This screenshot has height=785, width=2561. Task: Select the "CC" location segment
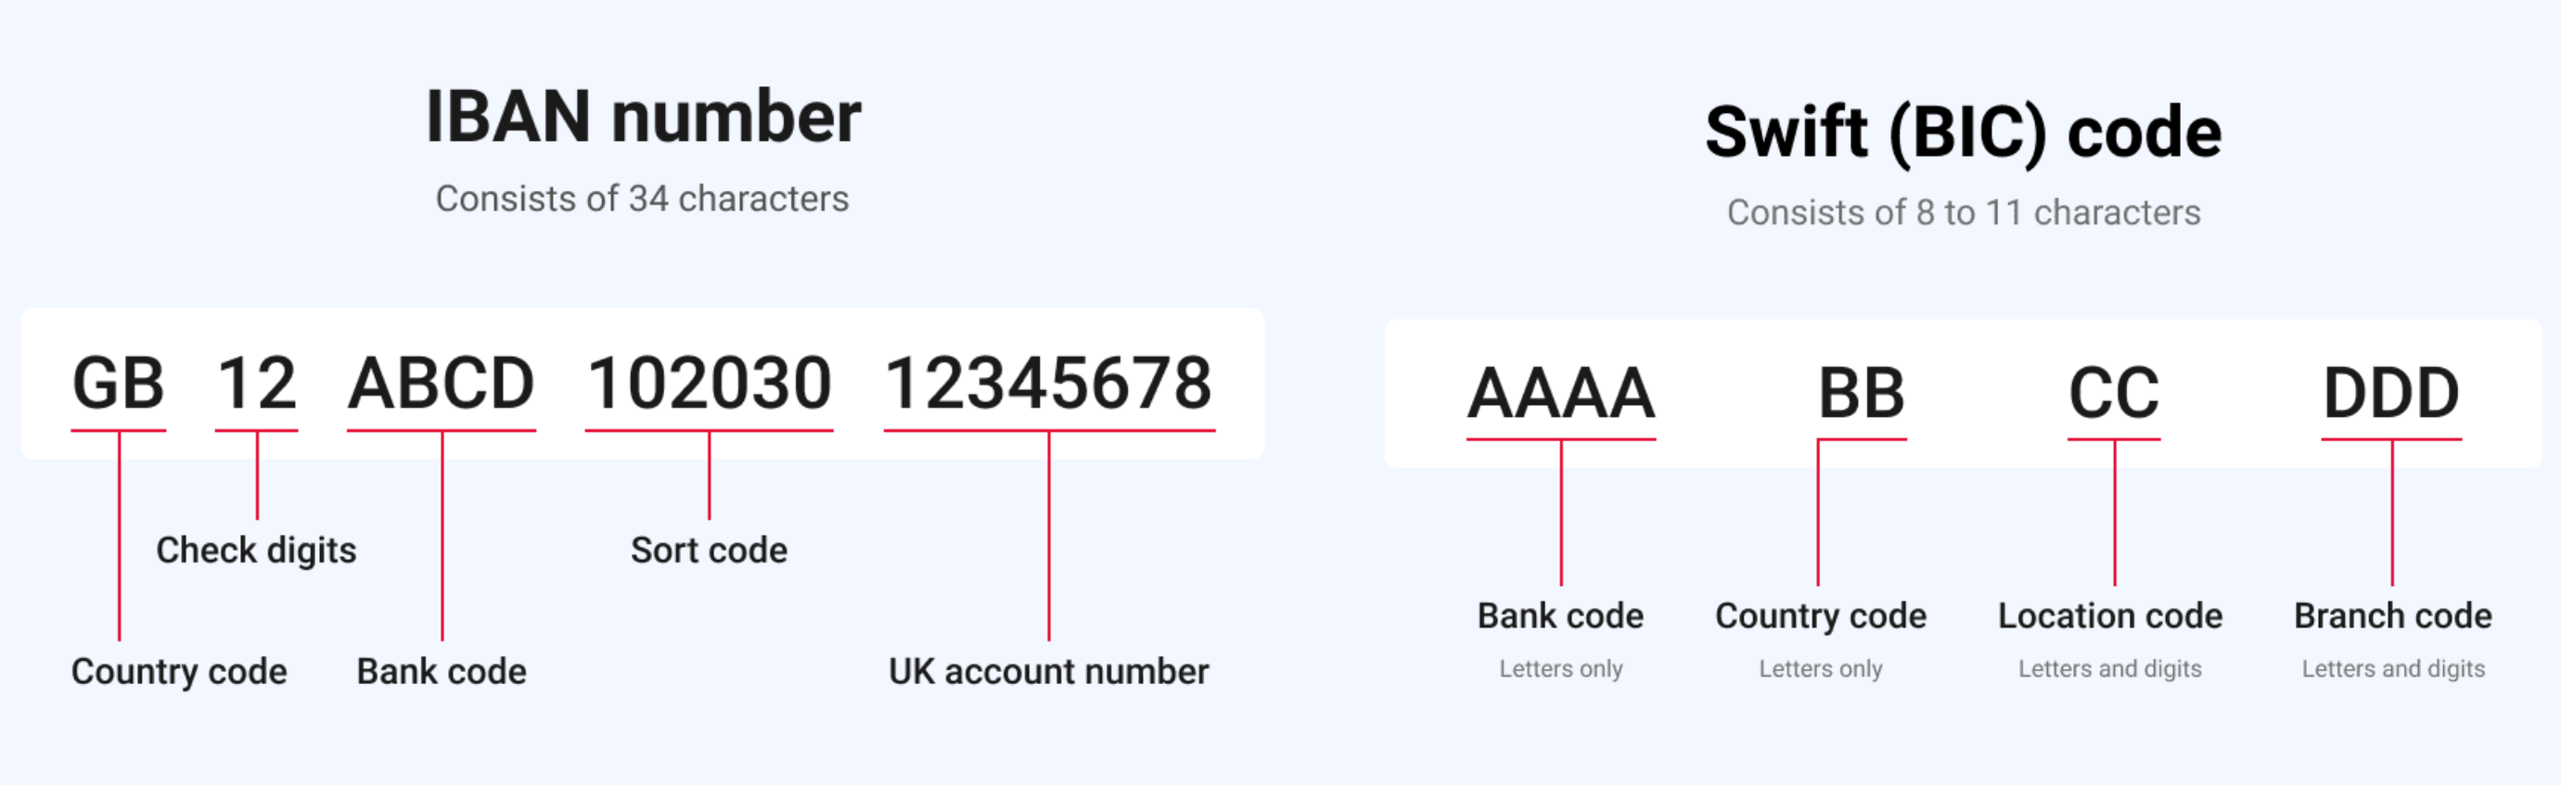2114,393
